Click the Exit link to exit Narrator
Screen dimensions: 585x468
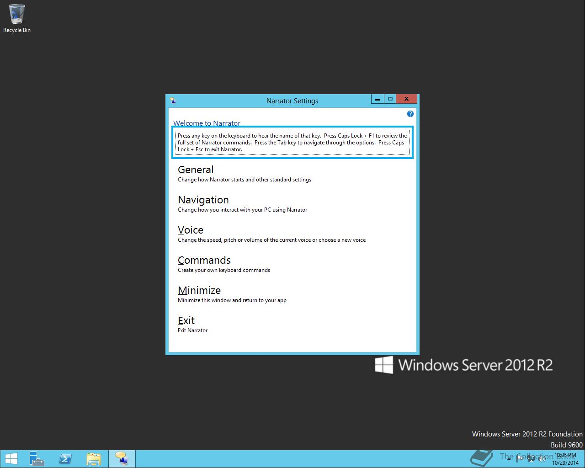pos(186,320)
